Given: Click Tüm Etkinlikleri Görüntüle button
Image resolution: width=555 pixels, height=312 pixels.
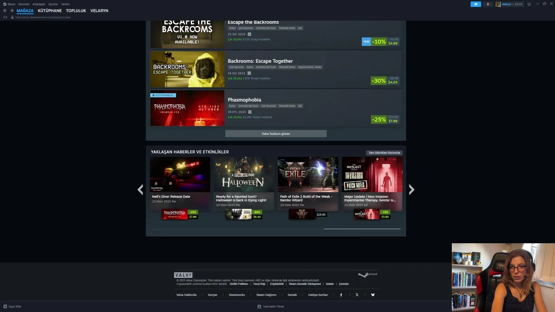Looking at the screenshot, I should (x=384, y=153).
